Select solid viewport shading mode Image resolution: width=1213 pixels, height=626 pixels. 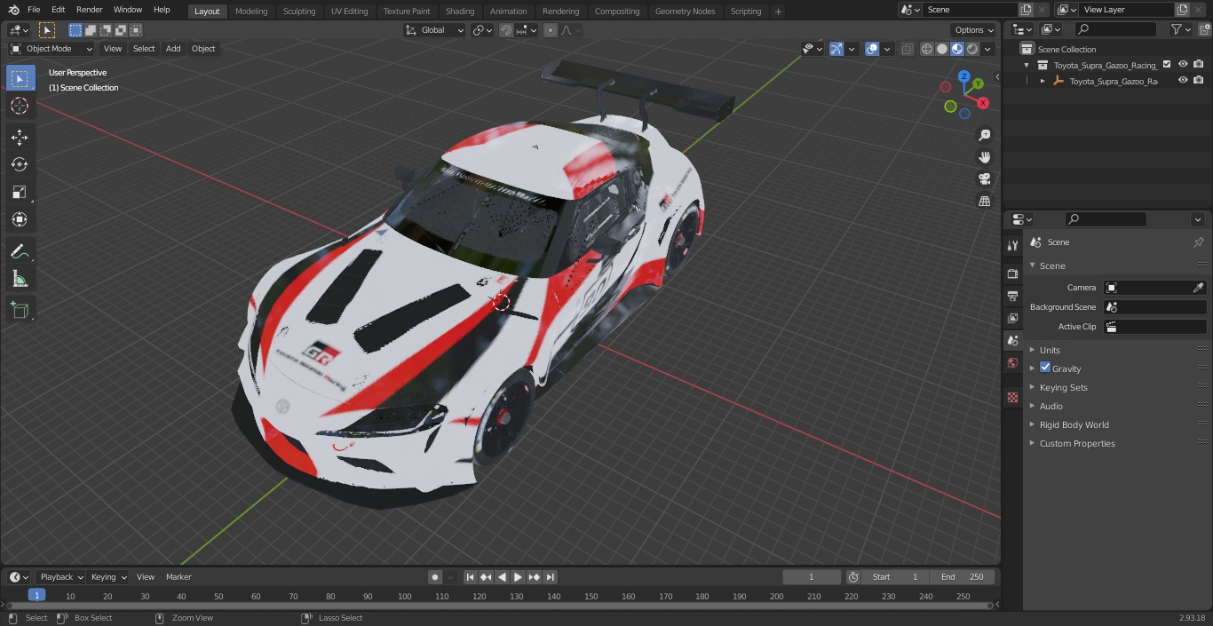[942, 49]
